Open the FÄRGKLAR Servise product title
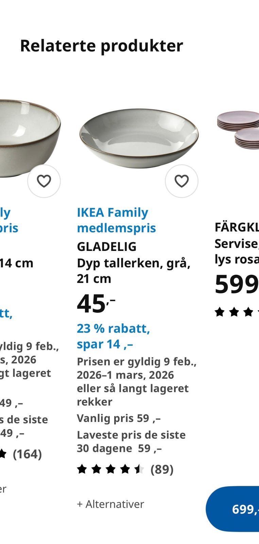Image resolution: width=259 pixels, height=544 pixels. pyautogui.click(x=237, y=243)
